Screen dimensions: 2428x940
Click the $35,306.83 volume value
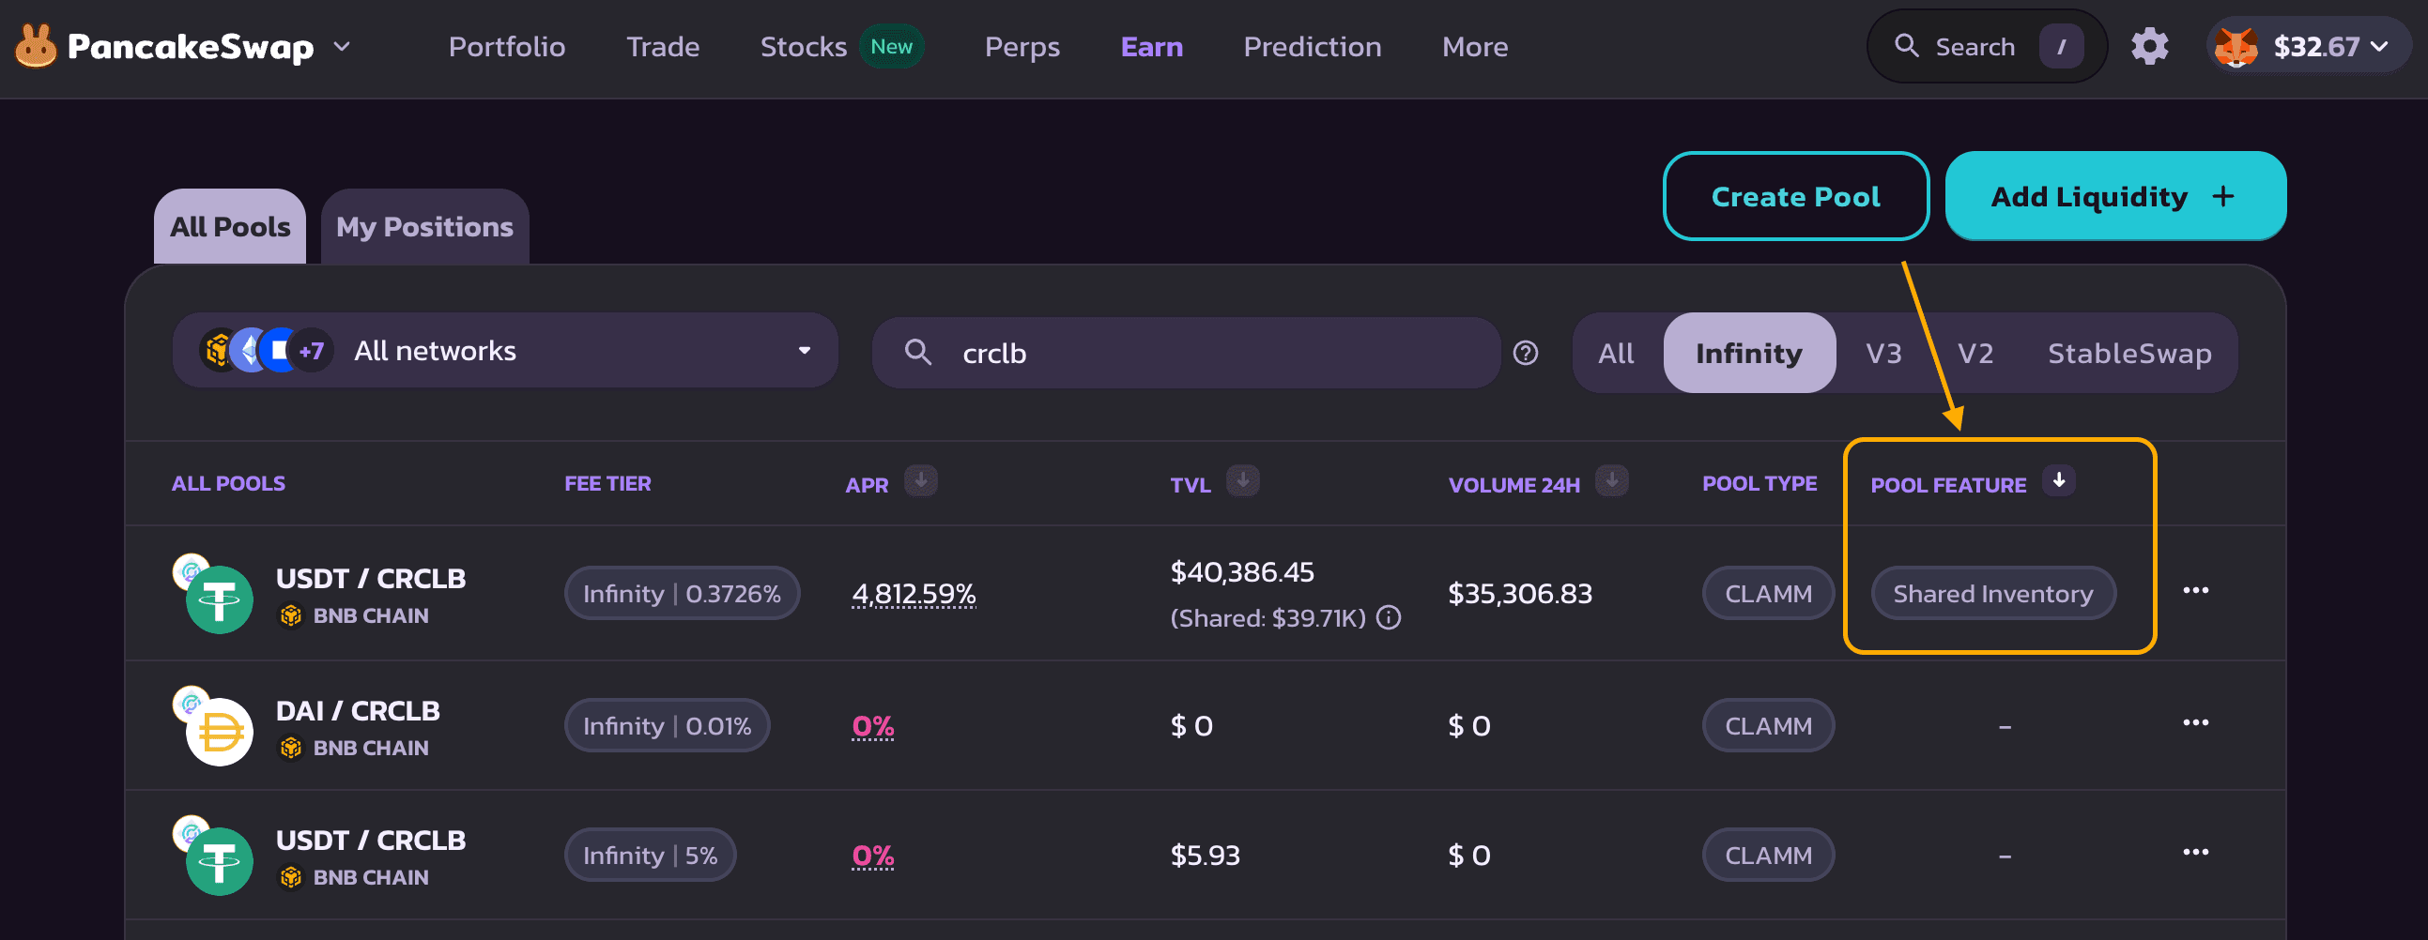pyautogui.click(x=1520, y=594)
